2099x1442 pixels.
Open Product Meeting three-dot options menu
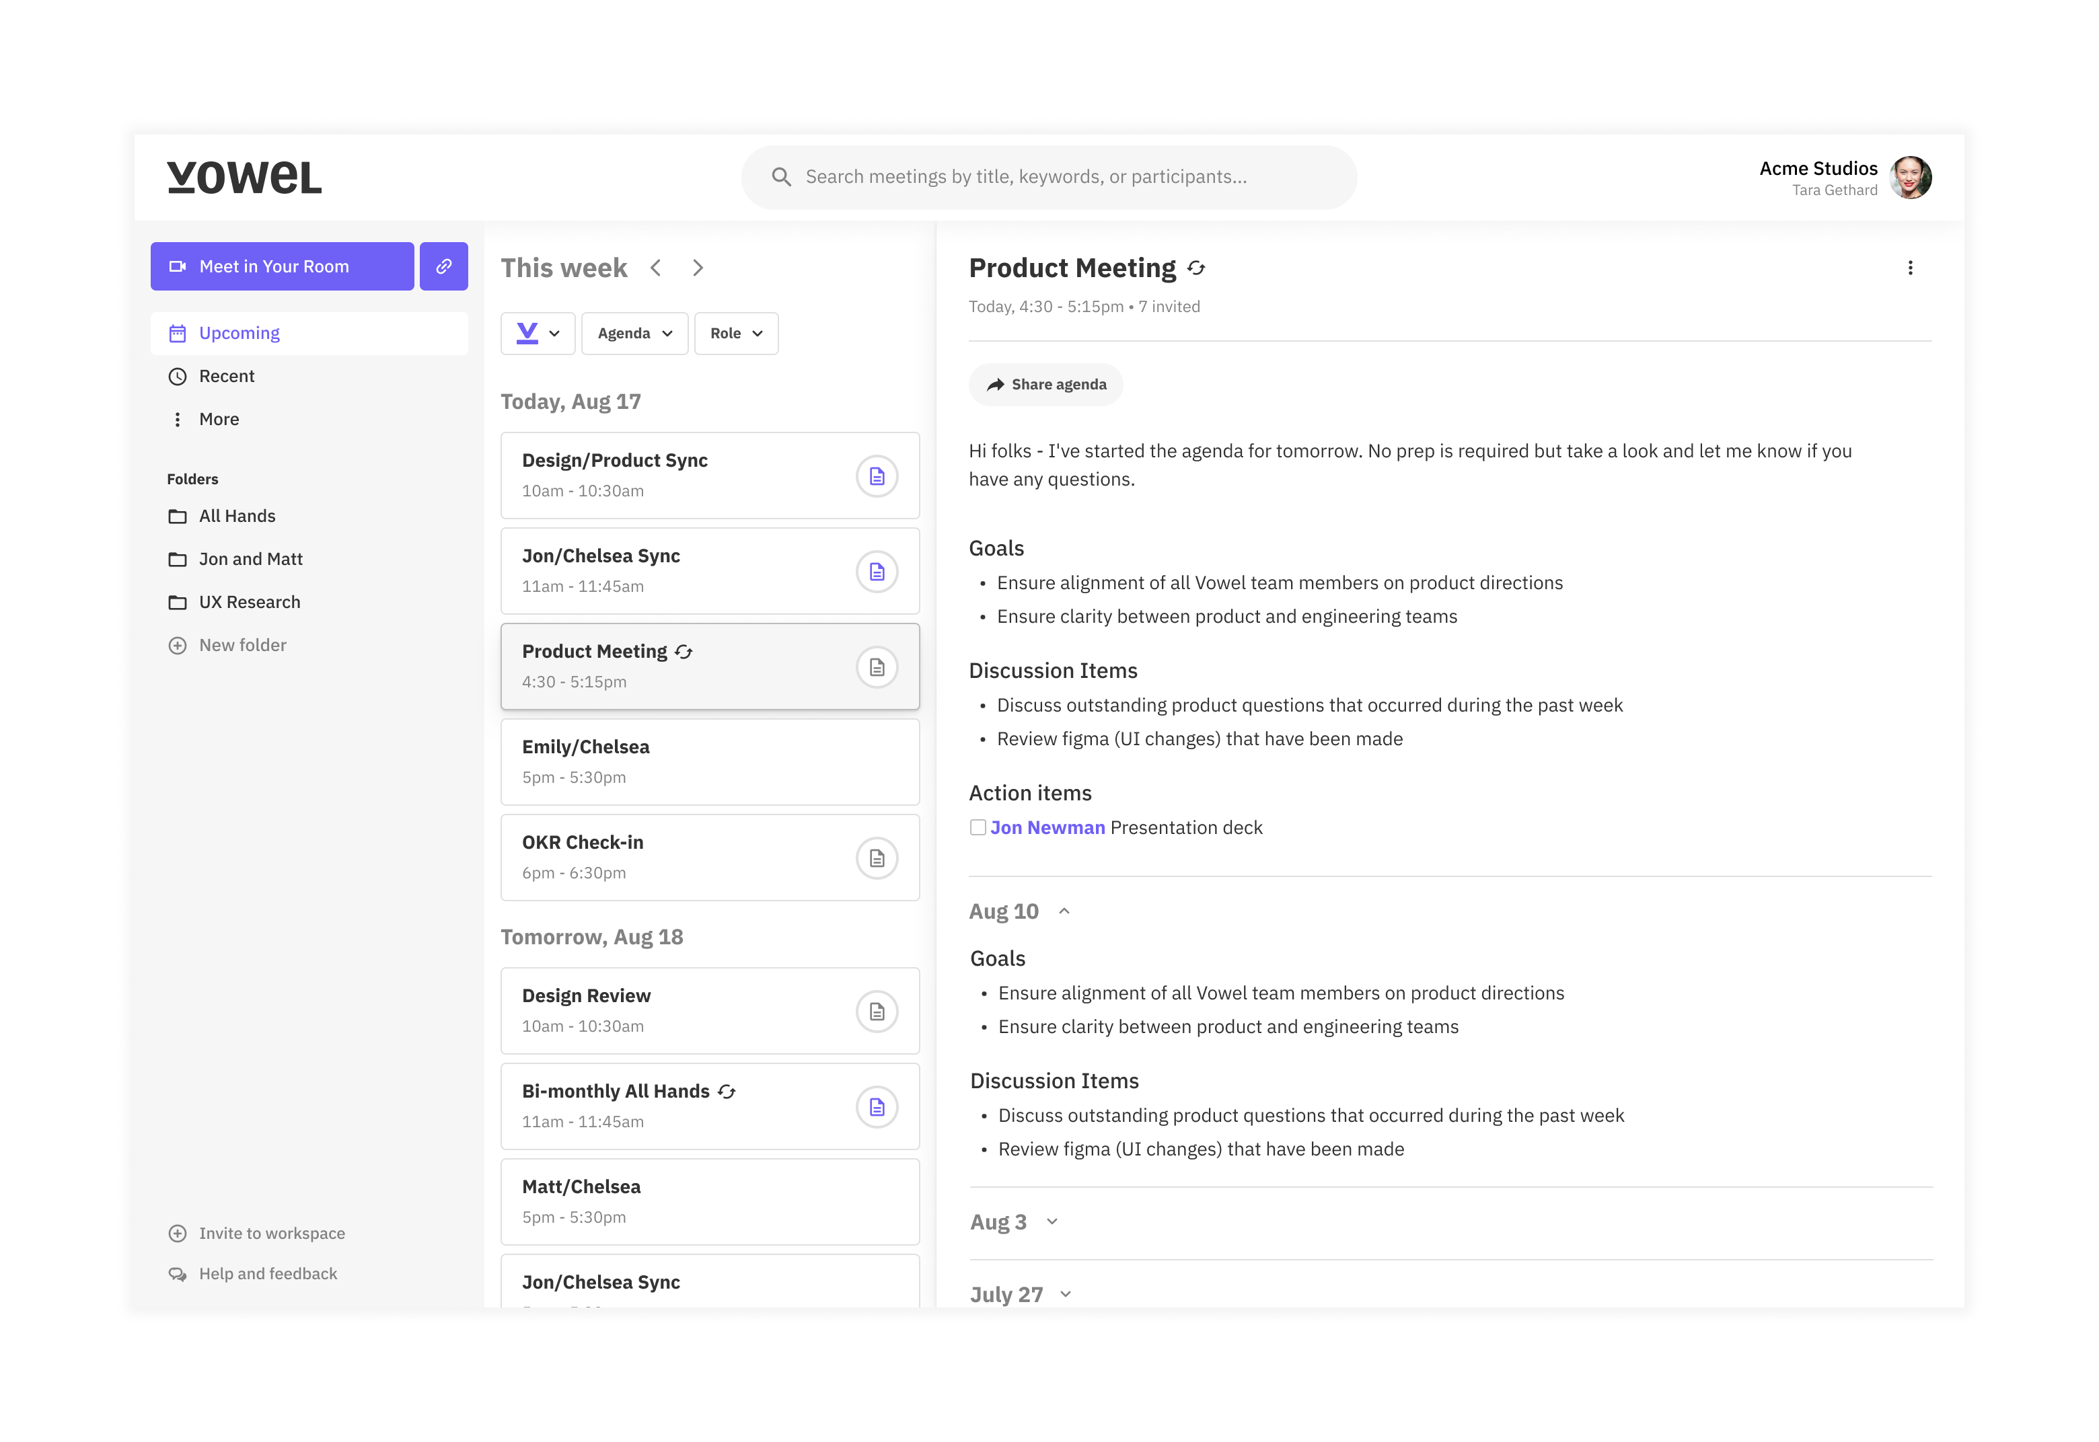pyautogui.click(x=1910, y=268)
